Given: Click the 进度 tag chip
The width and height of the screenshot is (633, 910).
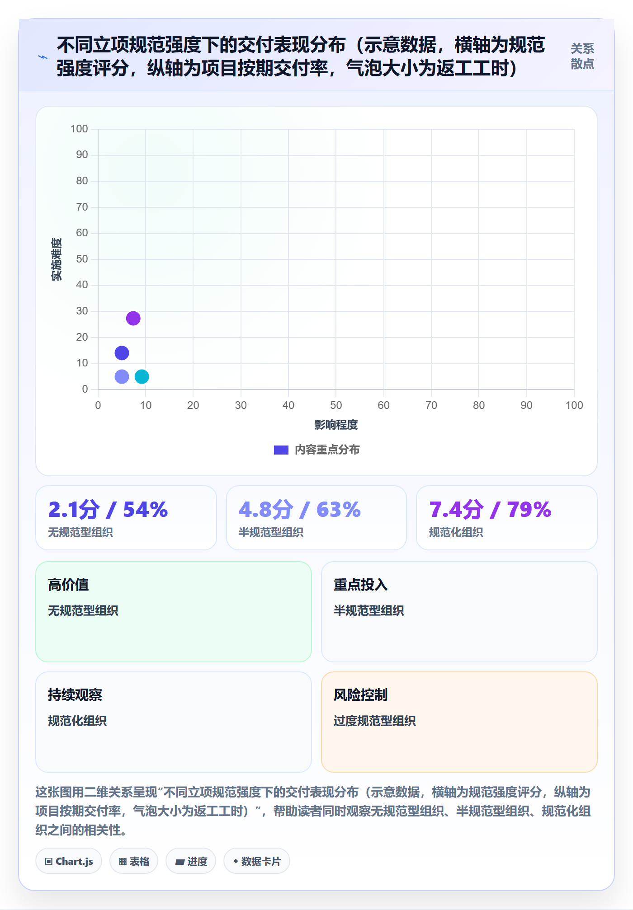Looking at the screenshot, I should [191, 861].
